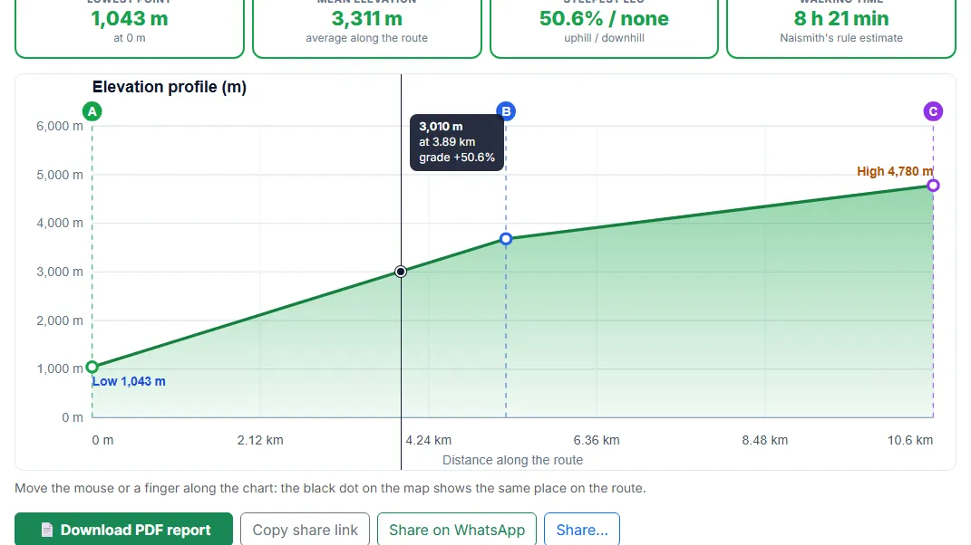The image size is (971, 545).
Task: Click the 'at 0 m' caption
Action: [130, 38]
